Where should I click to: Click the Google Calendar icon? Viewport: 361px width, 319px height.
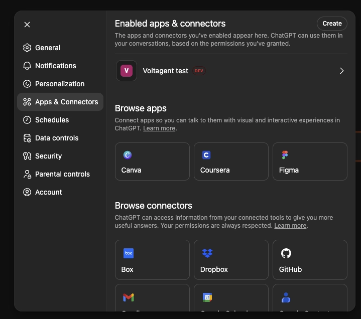click(207, 297)
